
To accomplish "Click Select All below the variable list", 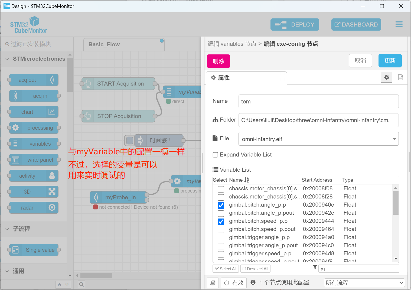I will [226, 269].
